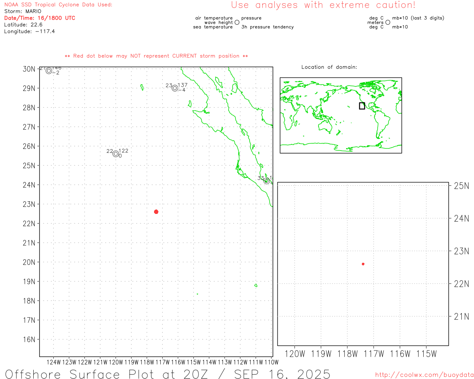Image resolution: width=474 pixels, height=379 pixels.
Task: Click the 30N latitude axis label
Action: [x=29, y=69]
